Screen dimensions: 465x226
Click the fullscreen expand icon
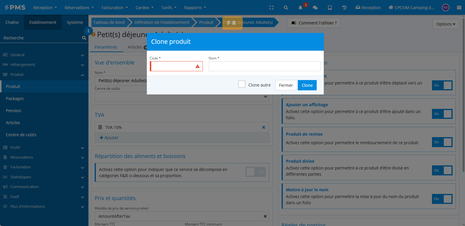pyautogui.click(x=271, y=8)
